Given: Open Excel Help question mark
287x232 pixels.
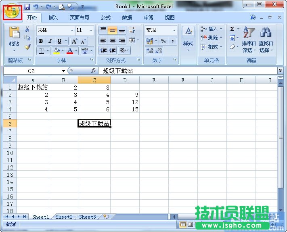Looking at the screenshot, I should (253, 18).
